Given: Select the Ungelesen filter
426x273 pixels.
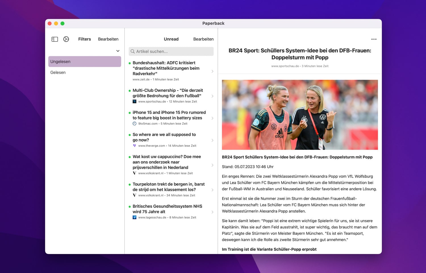Looking at the screenshot, I should tap(85, 61).
